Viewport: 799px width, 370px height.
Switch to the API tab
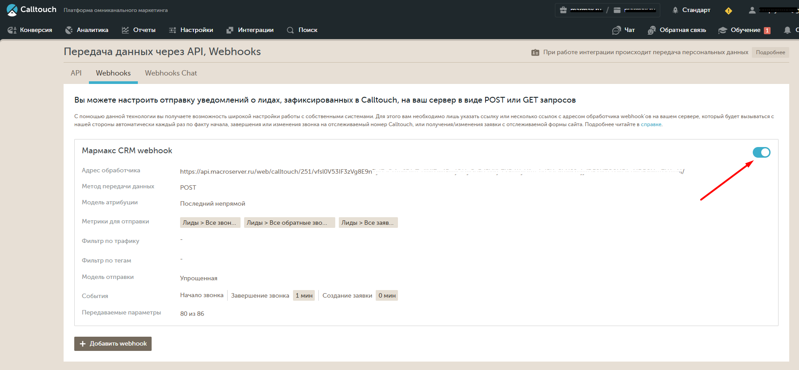pyautogui.click(x=76, y=73)
